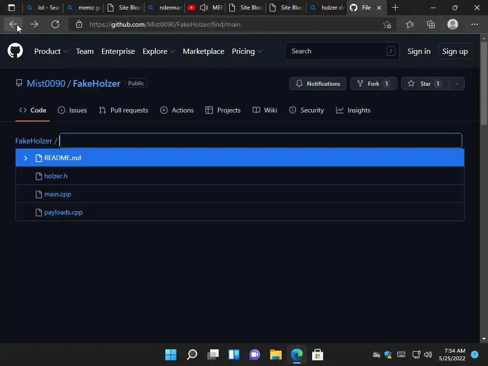Open the Star list dropdown arrow
488x366 pixels.
[457, 83]
